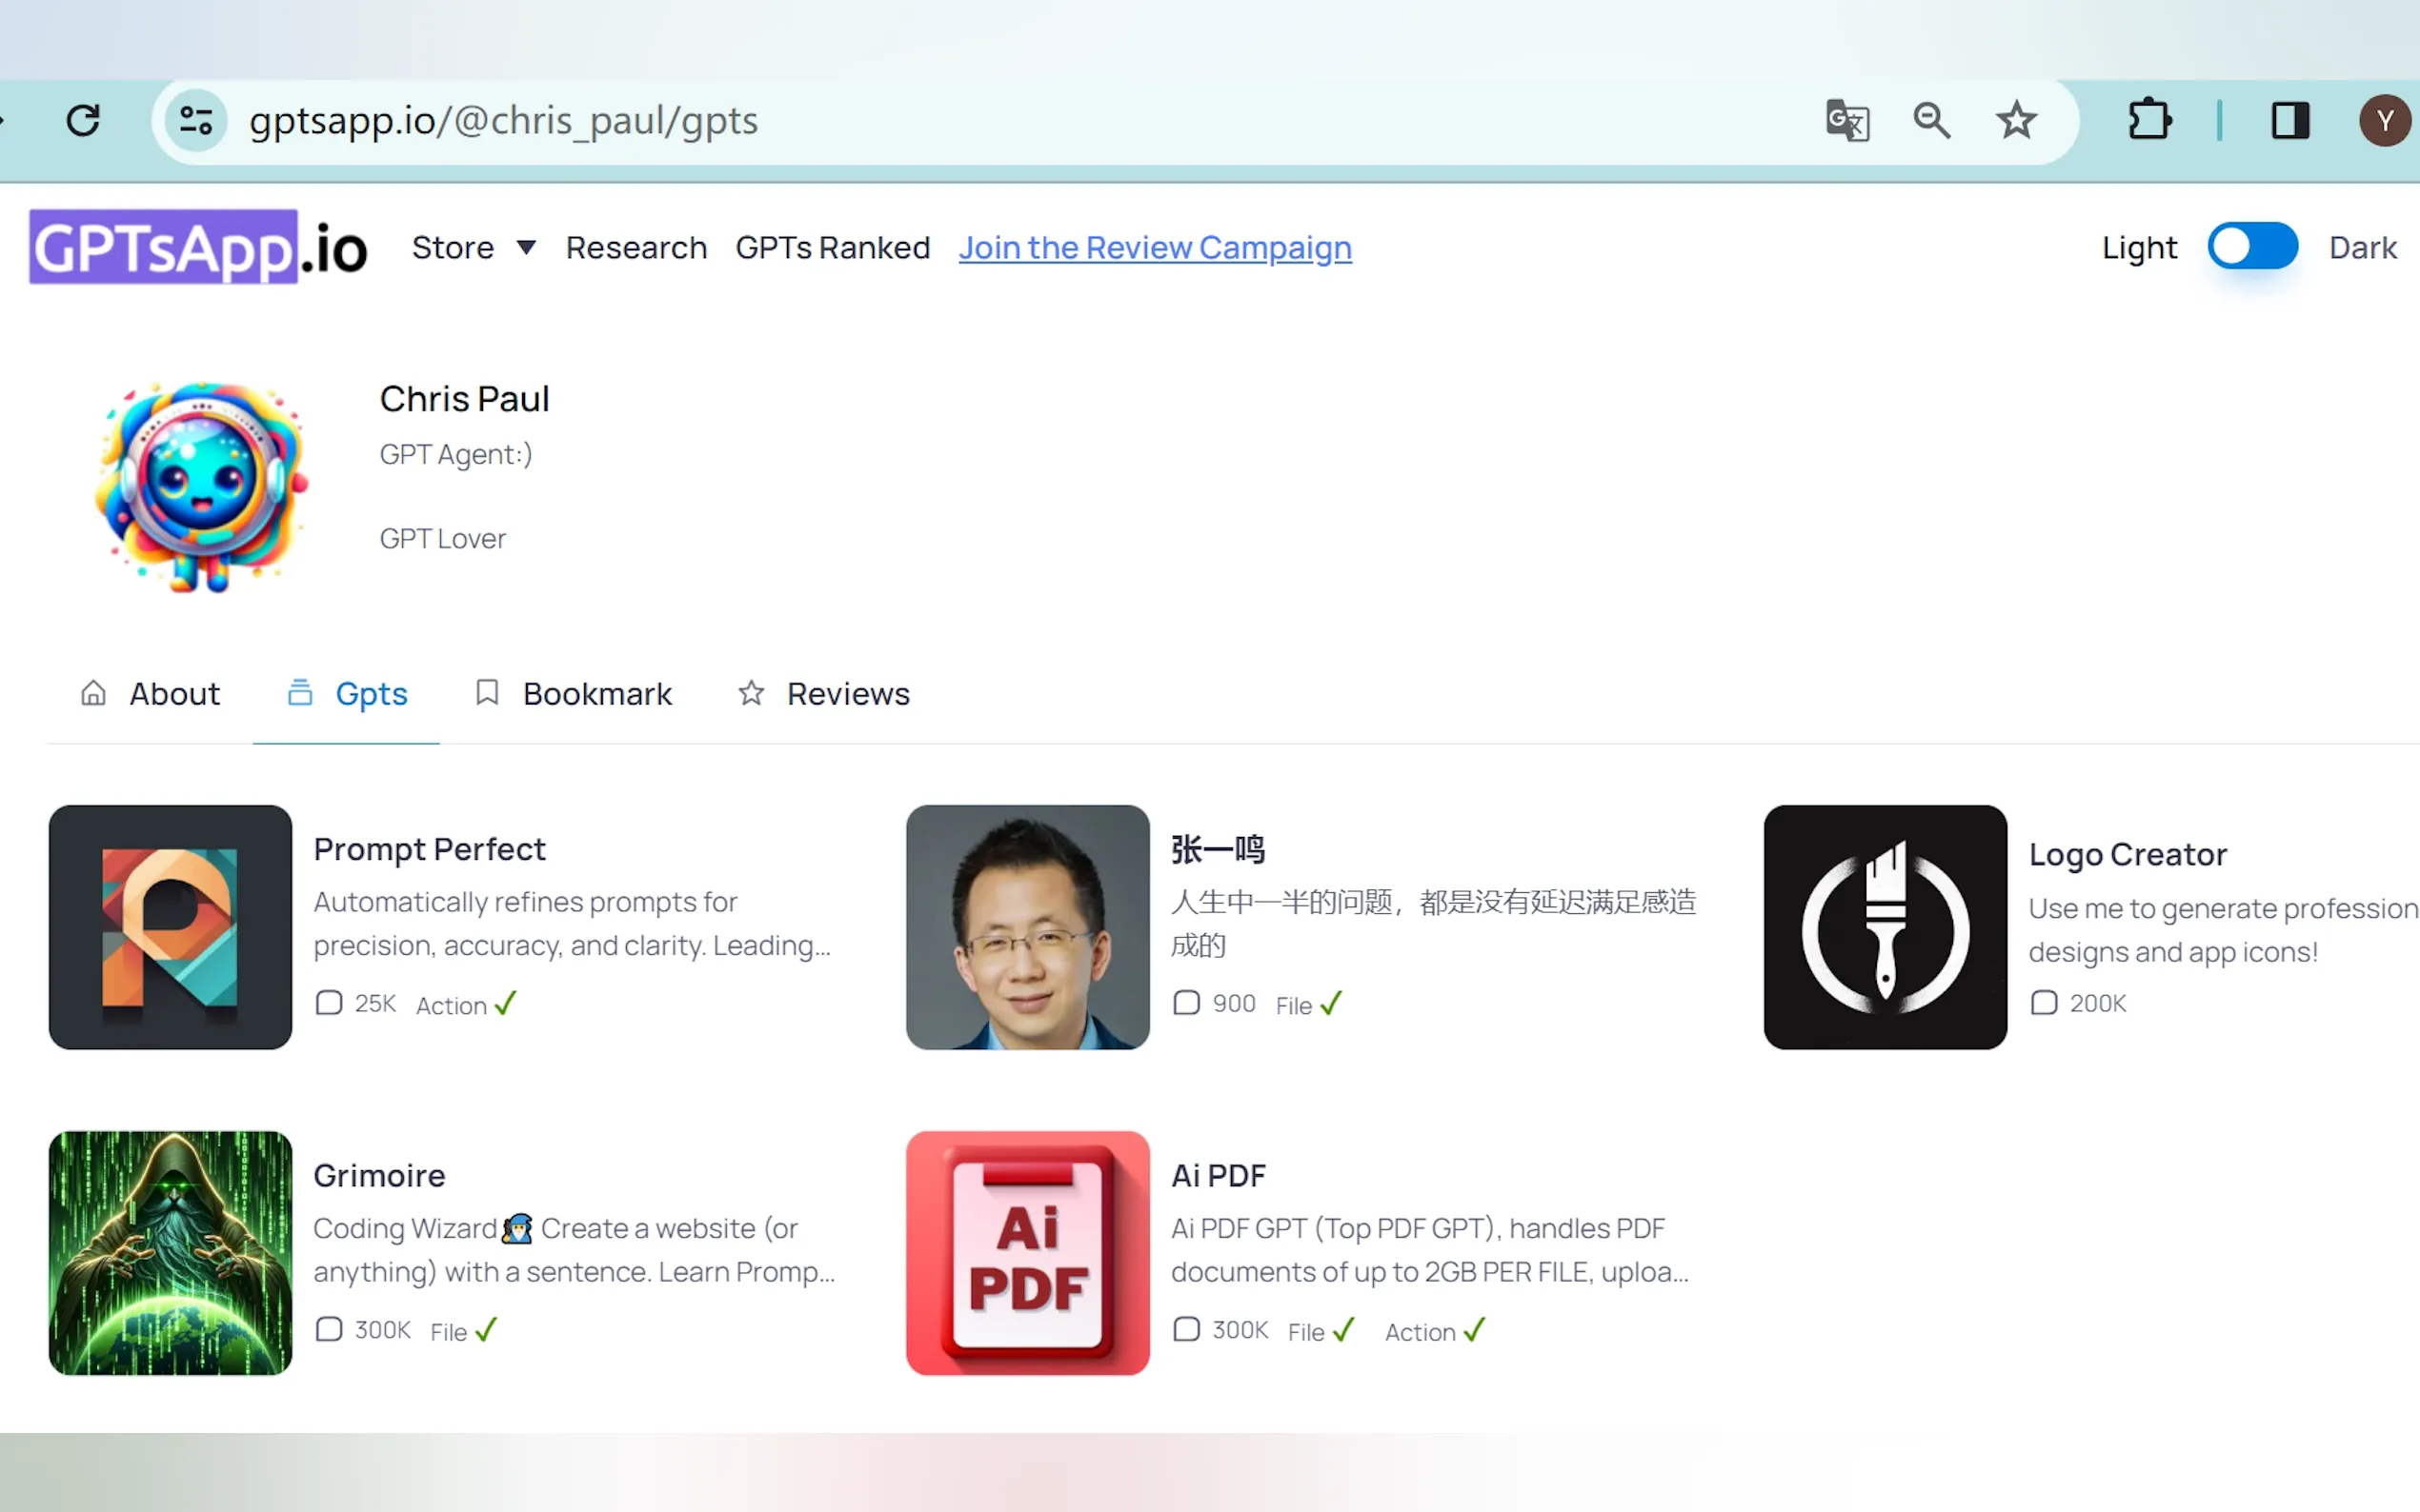Viewport: 2420px width, 1512px height.
Task: Expand the Store dropdown arrow
Action: click(526, 247)
